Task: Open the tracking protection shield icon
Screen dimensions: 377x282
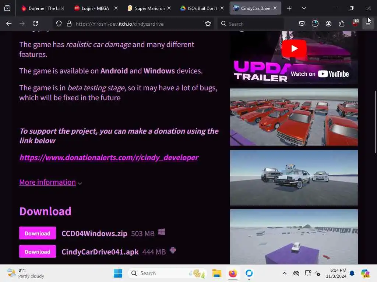Action: point(59,24)
